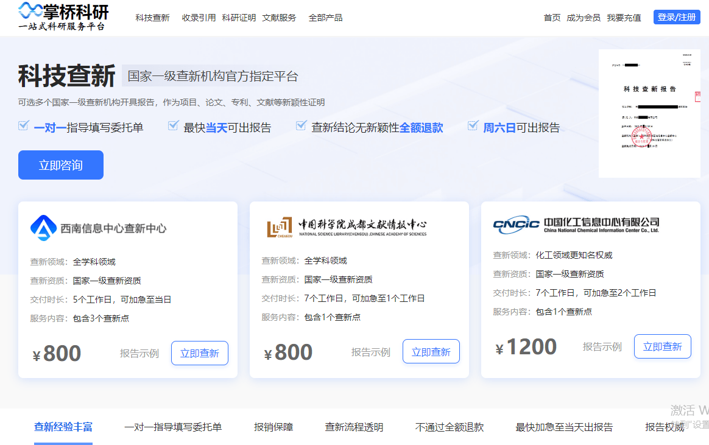Viewport: 709px width, 445px height.
Task: View 报告示例 for 西南信息中心查新中心
Action: (139, 353)
